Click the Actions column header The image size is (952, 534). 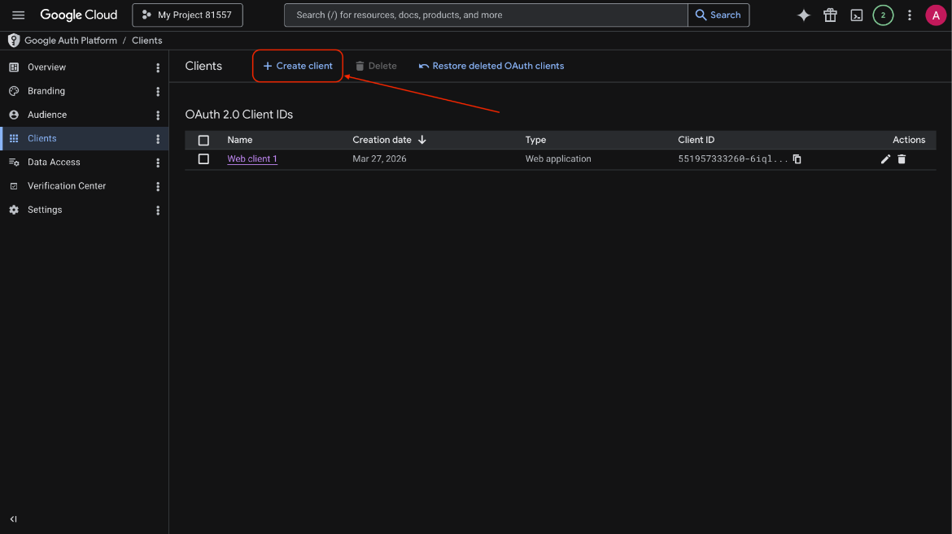tap(909, 140)
